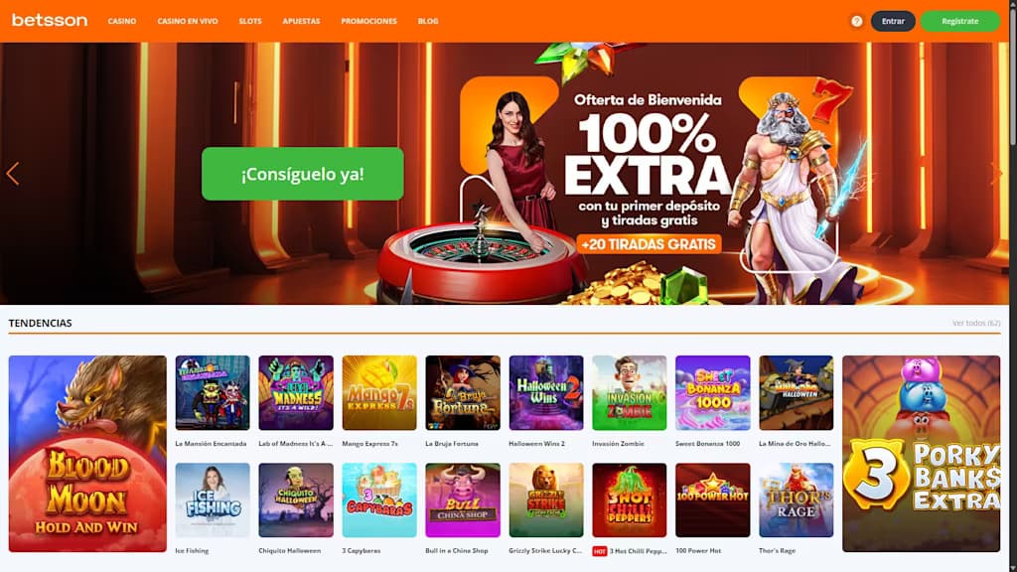Open the Casino menu item
The width and height of the screenshot is (1017, 572).
click(x=122, y=22)
